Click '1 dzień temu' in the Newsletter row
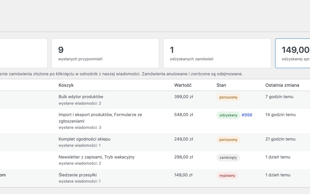This screenshot has width=310, height=194. click(x=278, y=157)
